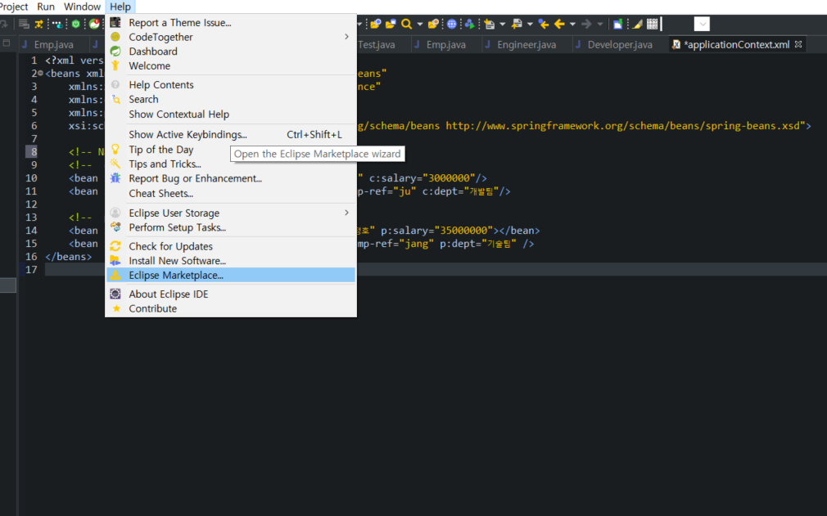827x516 pixels.
Task: Open the Window menu
Action: (x=82, y=7)
